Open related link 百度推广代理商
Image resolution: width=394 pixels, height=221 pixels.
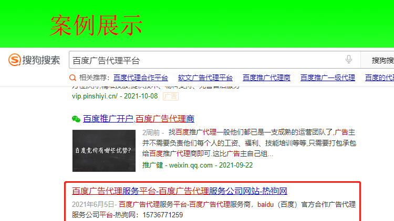click(266, 78)
